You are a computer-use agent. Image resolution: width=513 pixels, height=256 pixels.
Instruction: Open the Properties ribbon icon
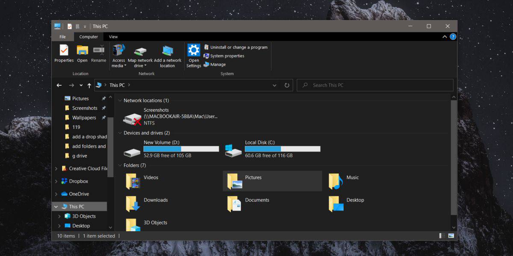click(x=64, y=54)
